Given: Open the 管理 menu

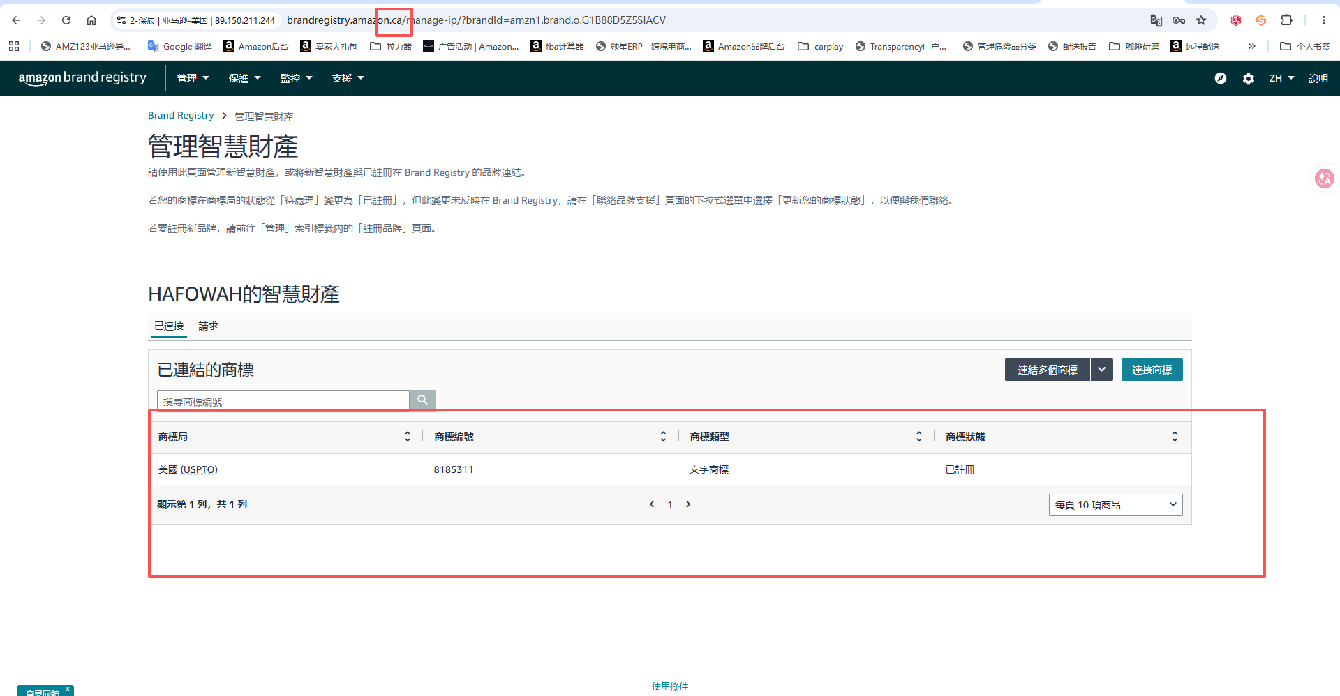Looking at the screenshot, I should point(193,78).
